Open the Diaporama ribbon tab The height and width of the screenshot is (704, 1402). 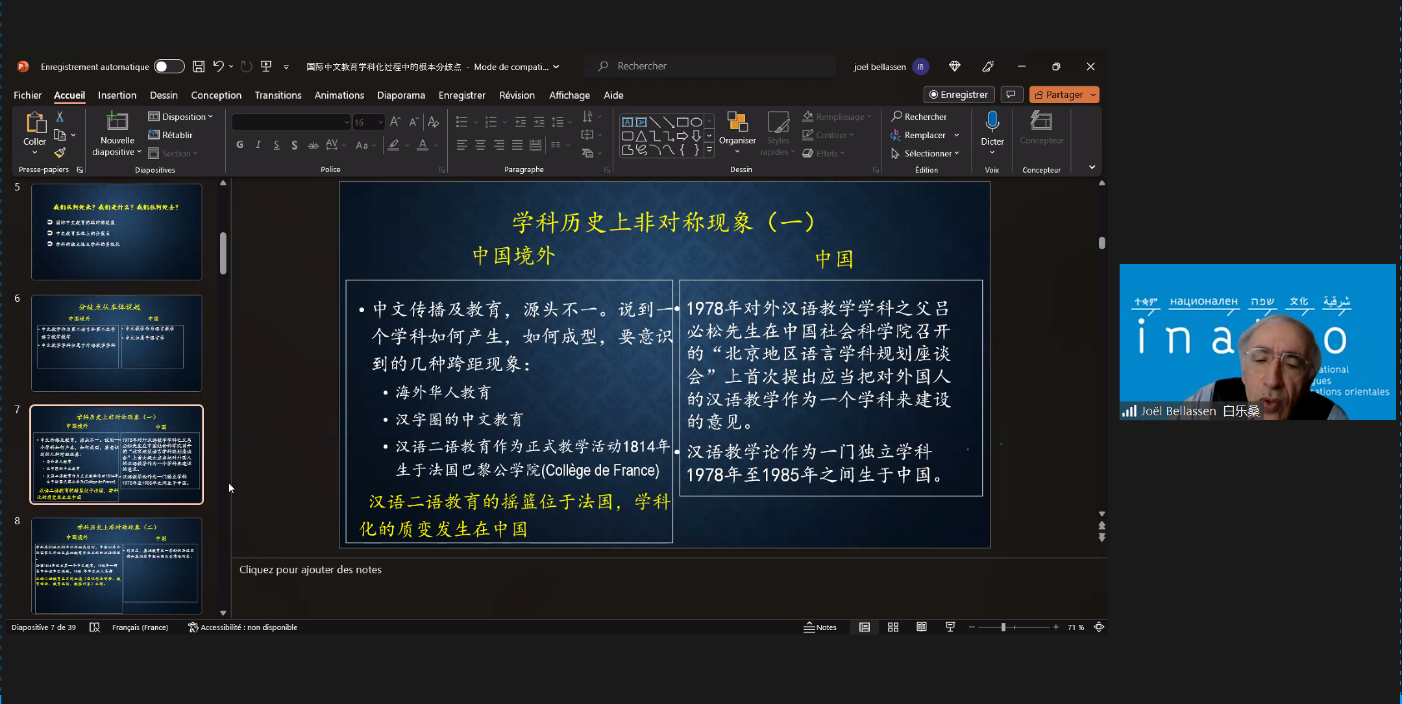400,95
